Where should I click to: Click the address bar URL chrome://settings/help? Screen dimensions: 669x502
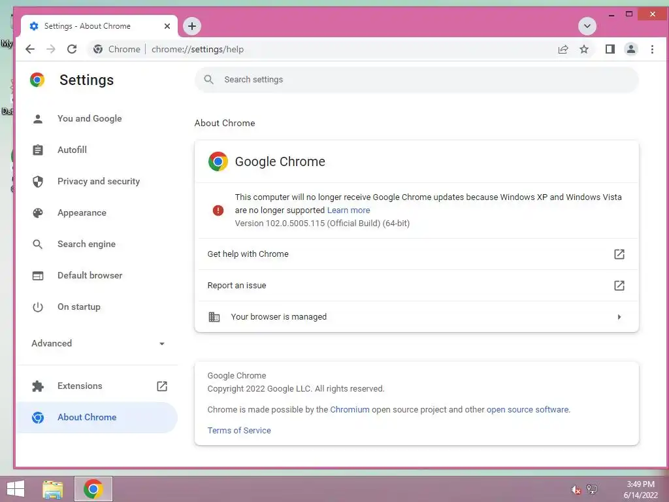point(197,49)
